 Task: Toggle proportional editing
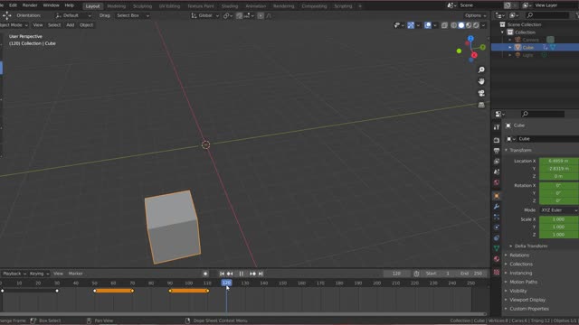(x=261, y=15)
